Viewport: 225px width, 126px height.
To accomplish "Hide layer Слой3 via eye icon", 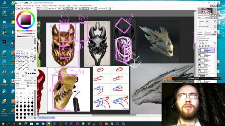I will (x=199, y=70).
